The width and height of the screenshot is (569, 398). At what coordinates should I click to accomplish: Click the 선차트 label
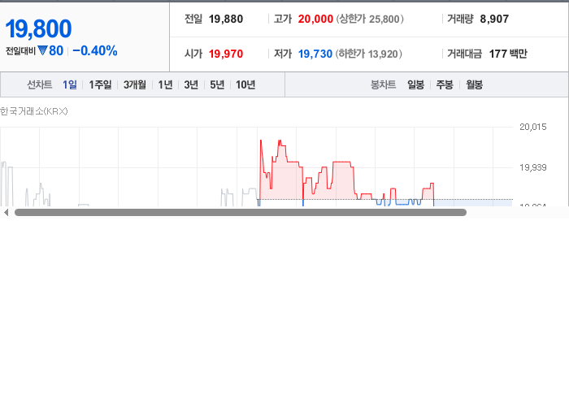(x=40, y=84)
